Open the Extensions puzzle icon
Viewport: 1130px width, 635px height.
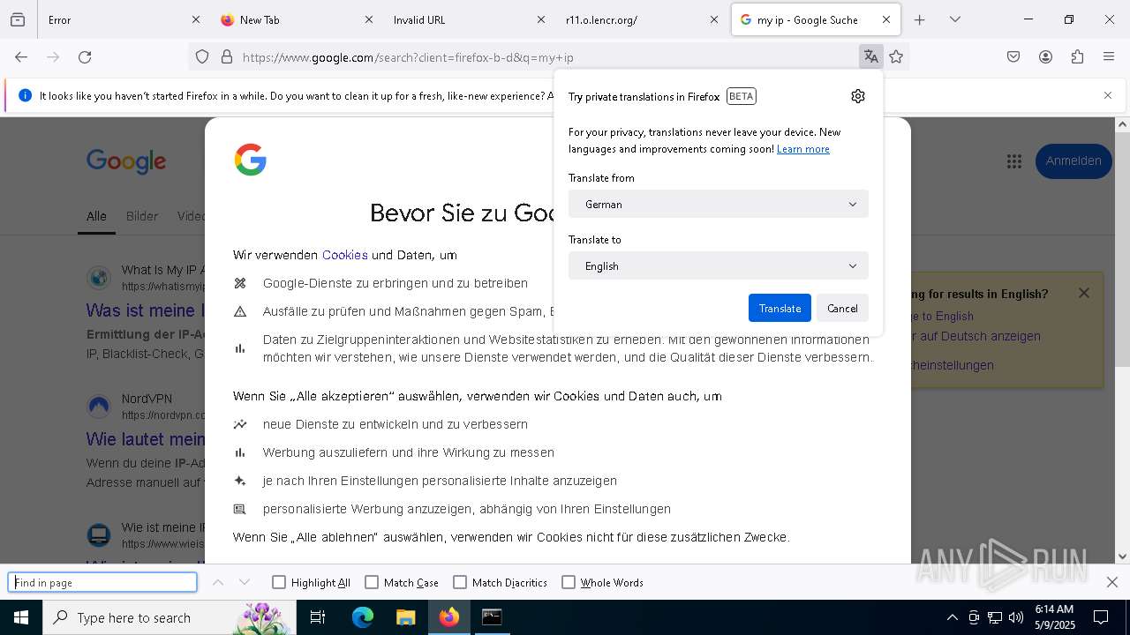click(x=1077, y=57)
